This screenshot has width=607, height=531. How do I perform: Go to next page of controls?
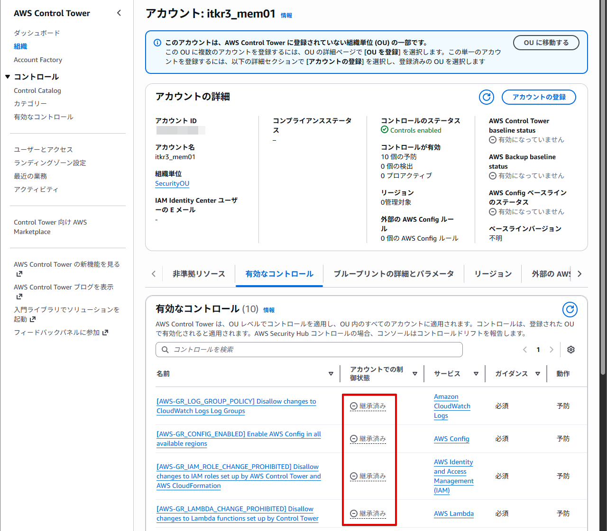click(552, 350)
